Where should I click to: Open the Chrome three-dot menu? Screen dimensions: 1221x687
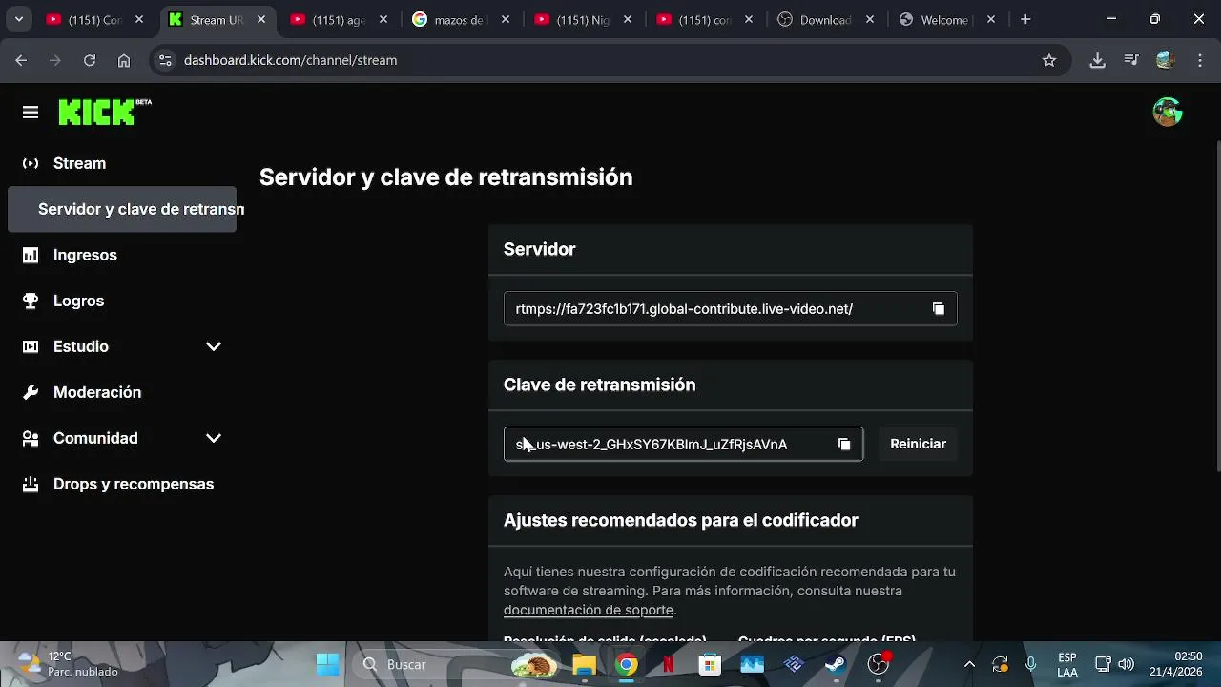[x=1199, y=60]
